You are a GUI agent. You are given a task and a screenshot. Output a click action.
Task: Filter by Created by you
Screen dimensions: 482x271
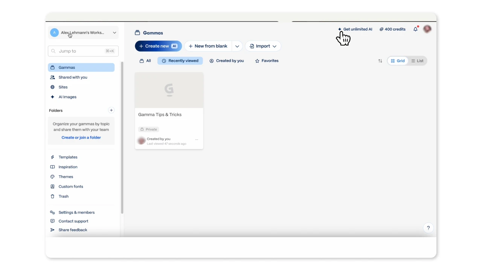click(227, 61)
